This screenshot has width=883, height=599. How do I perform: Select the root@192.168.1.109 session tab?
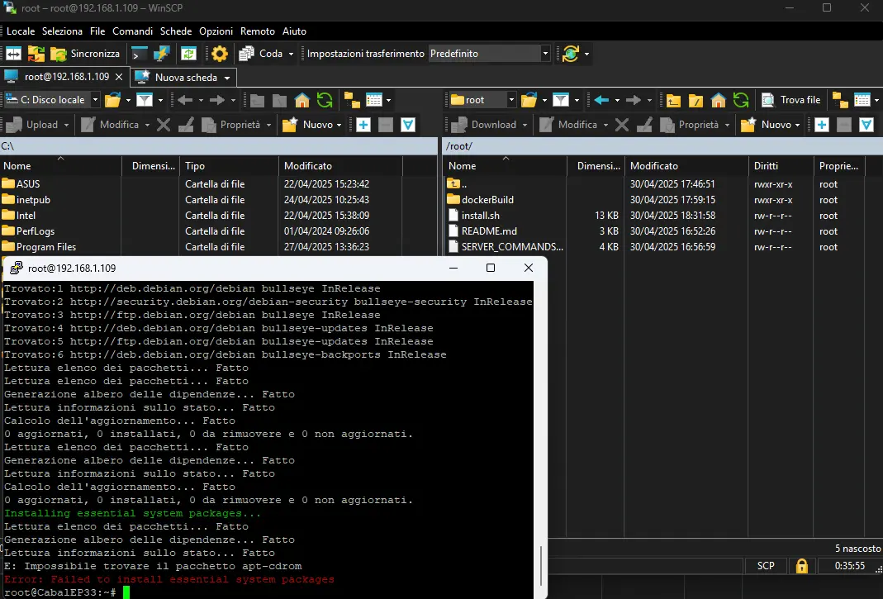pos(62,77)
